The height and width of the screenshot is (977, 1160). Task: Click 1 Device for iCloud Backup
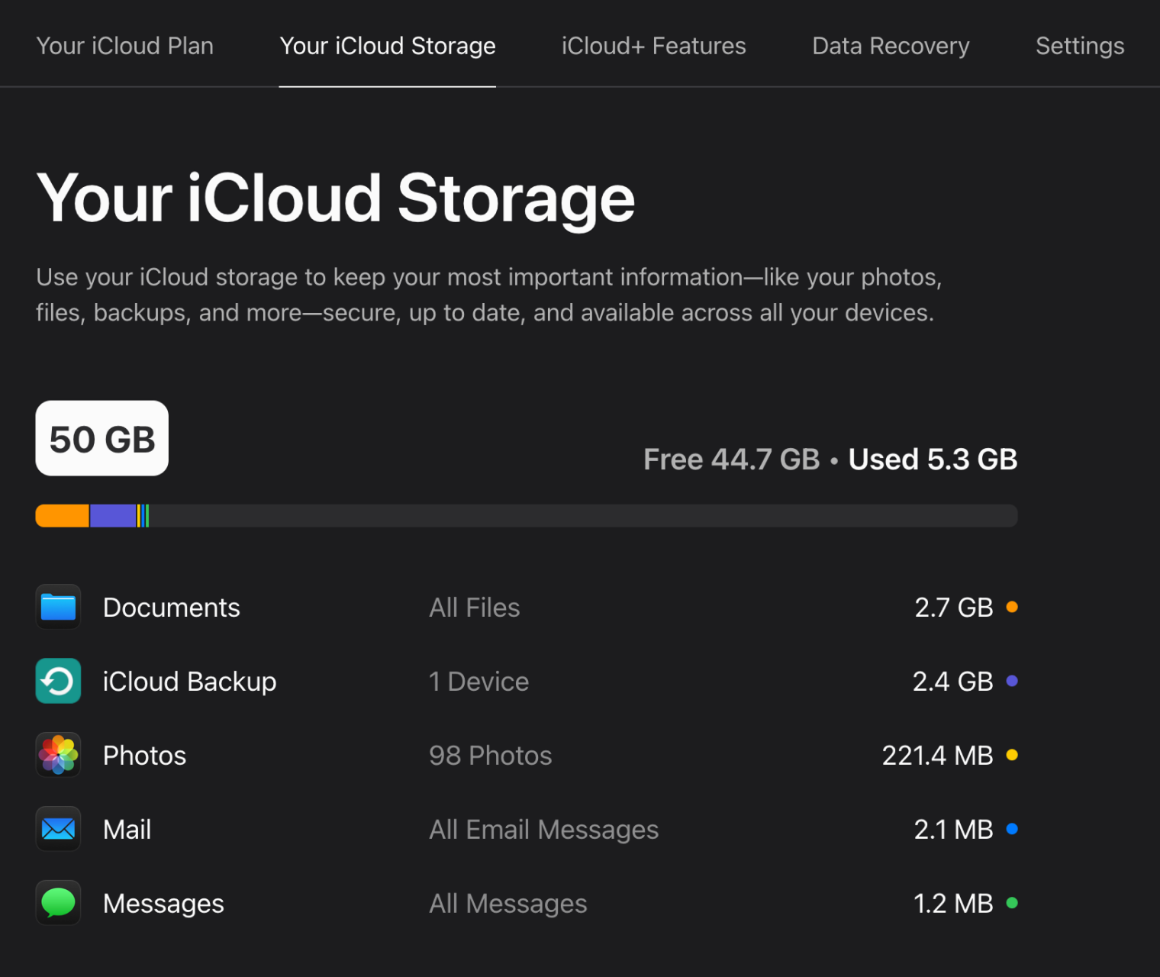click(x=479, y=681)
